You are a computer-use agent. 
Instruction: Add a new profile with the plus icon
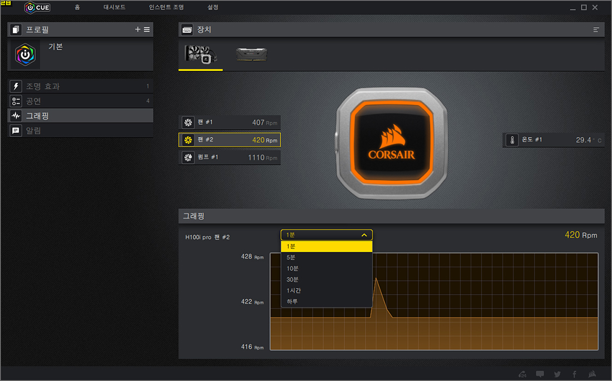tap(137, 30)
